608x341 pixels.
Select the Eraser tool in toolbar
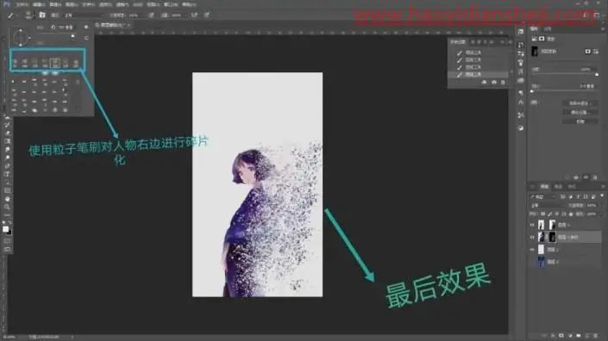coord(7,133)
